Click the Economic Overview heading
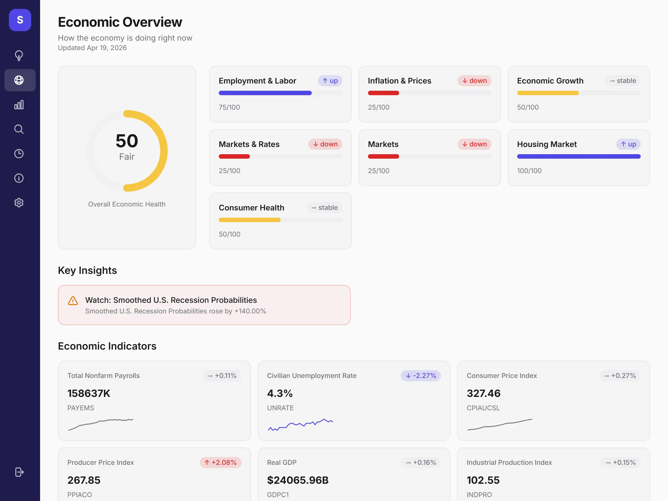 point(120,22)
